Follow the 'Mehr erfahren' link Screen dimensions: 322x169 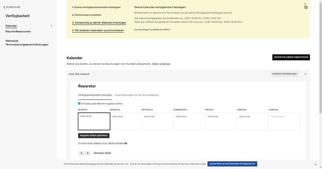click(x=161, y=64)
